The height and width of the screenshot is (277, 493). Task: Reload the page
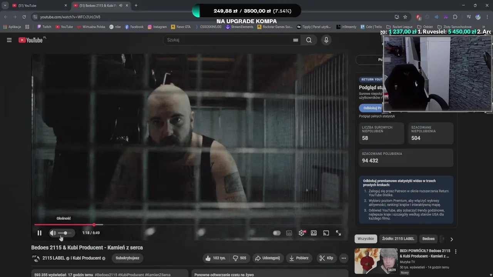coord(24,17)
